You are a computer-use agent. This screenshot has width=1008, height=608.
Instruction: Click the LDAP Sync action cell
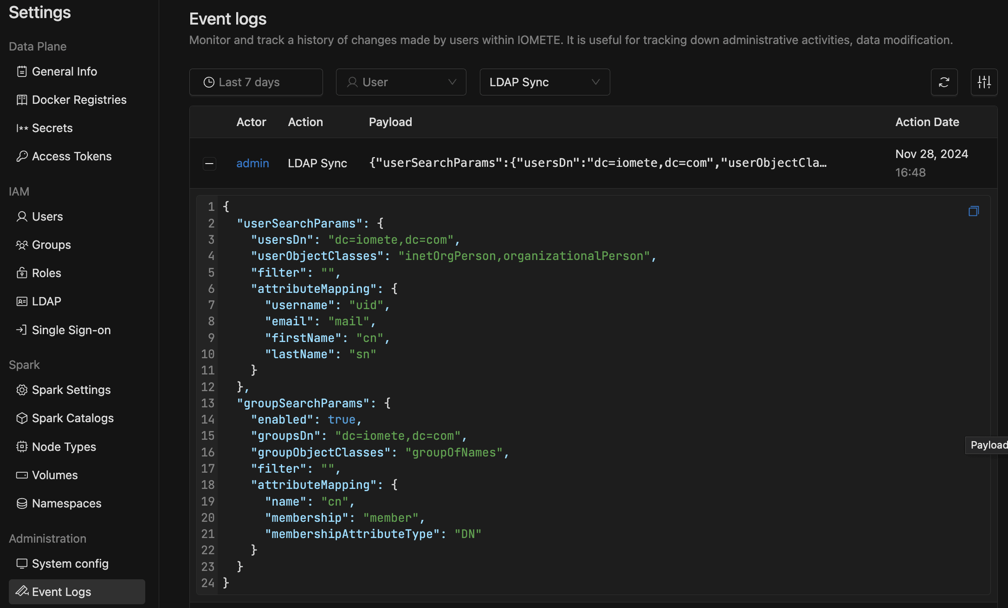317,163
